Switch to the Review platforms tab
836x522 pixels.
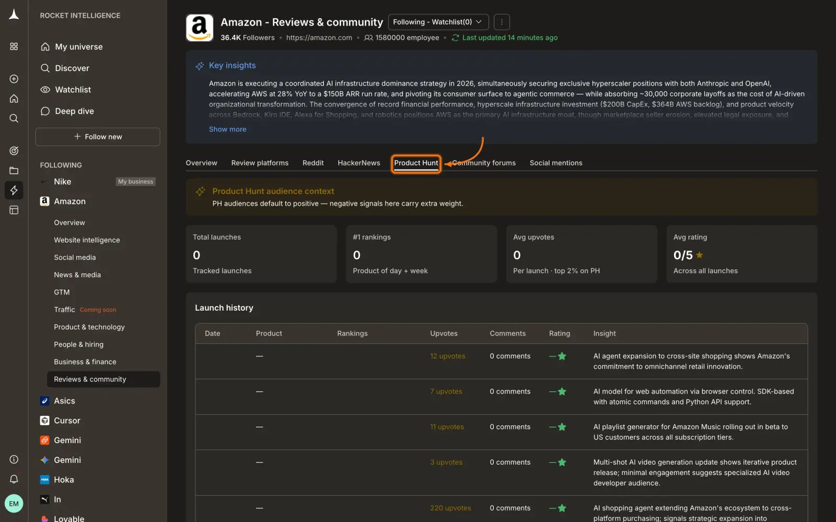(260, 163)
